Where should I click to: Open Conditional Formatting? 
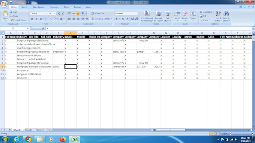147,16
